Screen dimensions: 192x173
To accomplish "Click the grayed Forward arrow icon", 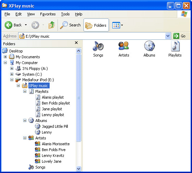I will tap(35, 25).
